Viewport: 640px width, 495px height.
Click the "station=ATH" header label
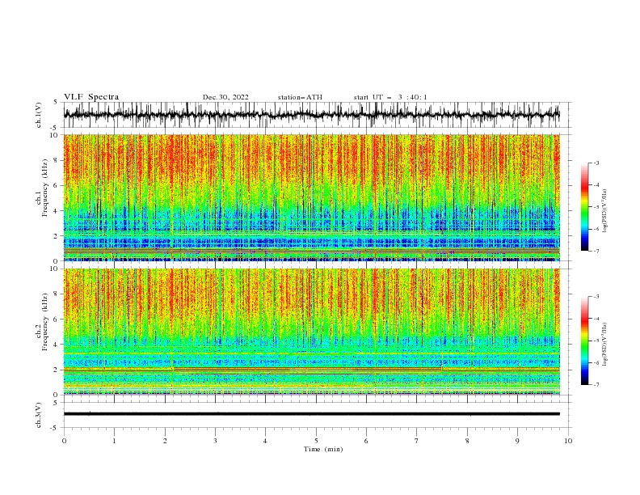click(x=300, y=97)
